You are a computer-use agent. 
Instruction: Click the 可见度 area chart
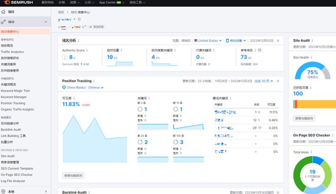click(x=95, y=139)
